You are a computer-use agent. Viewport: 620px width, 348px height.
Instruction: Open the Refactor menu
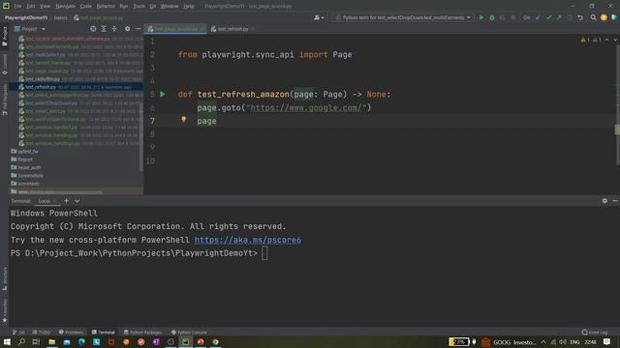point(106,7)
